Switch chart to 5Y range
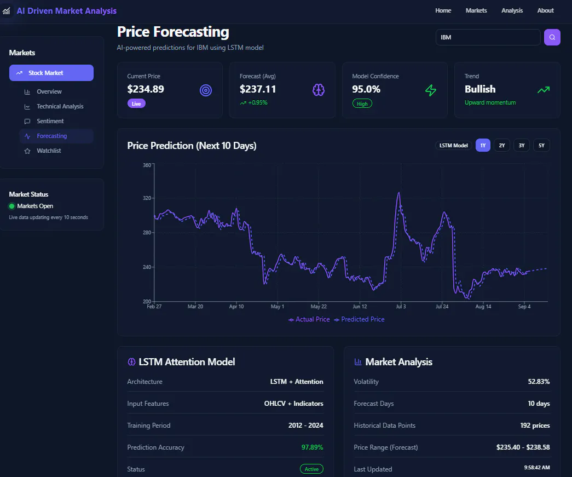 pyautogui.click(x=541, y=145)
